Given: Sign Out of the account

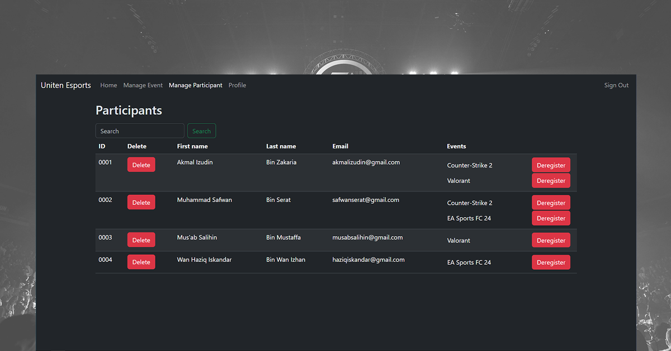Looking at the screenshot, I should coord(616,85).
